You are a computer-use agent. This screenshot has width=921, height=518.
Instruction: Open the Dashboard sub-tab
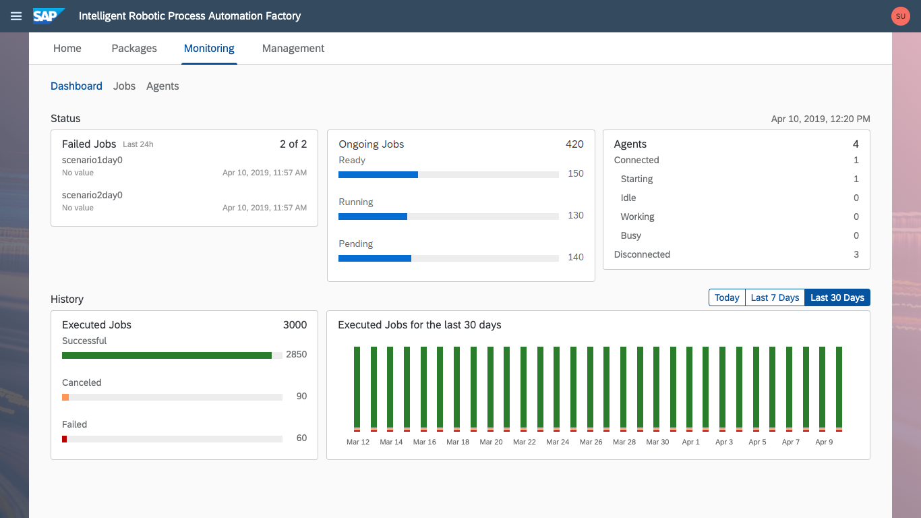coord(76,86)
